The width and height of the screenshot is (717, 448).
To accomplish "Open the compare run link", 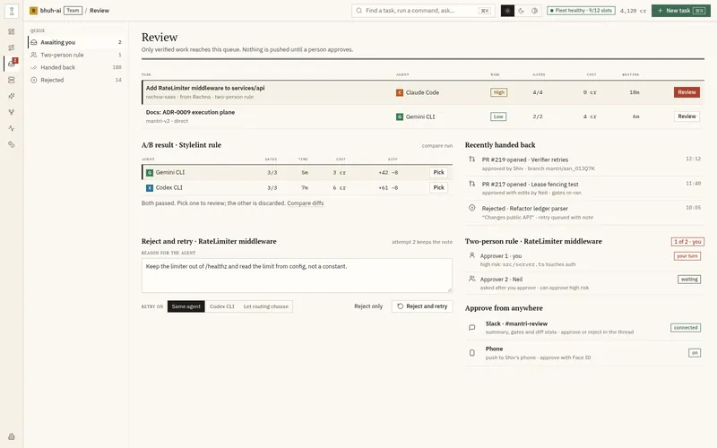I will pyautogui.click(x=436, y=146).
